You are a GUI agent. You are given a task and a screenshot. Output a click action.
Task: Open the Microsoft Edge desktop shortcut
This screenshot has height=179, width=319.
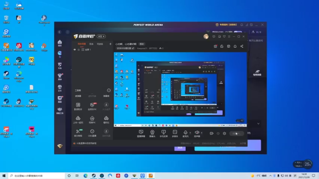click(19, 76)
